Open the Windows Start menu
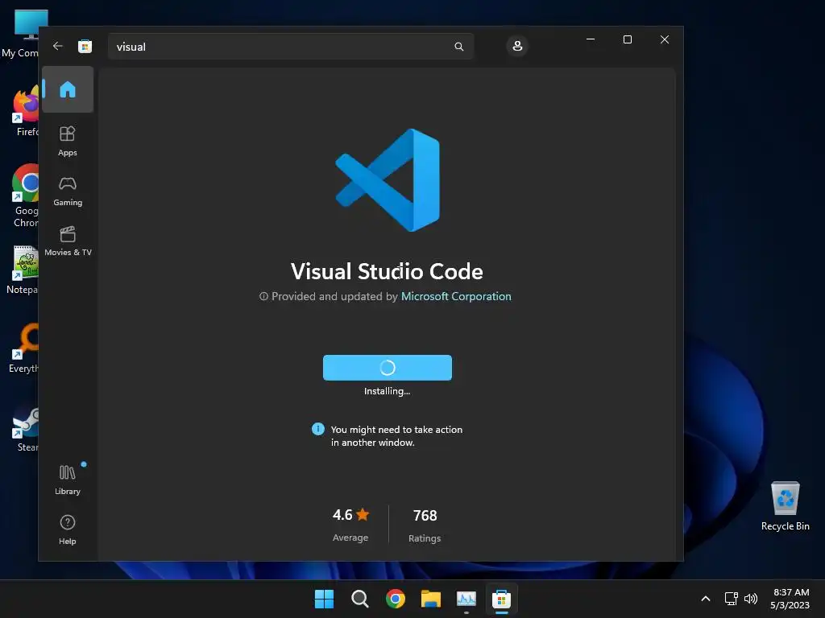This screenshot has height=618, width=825. (324, 599)
